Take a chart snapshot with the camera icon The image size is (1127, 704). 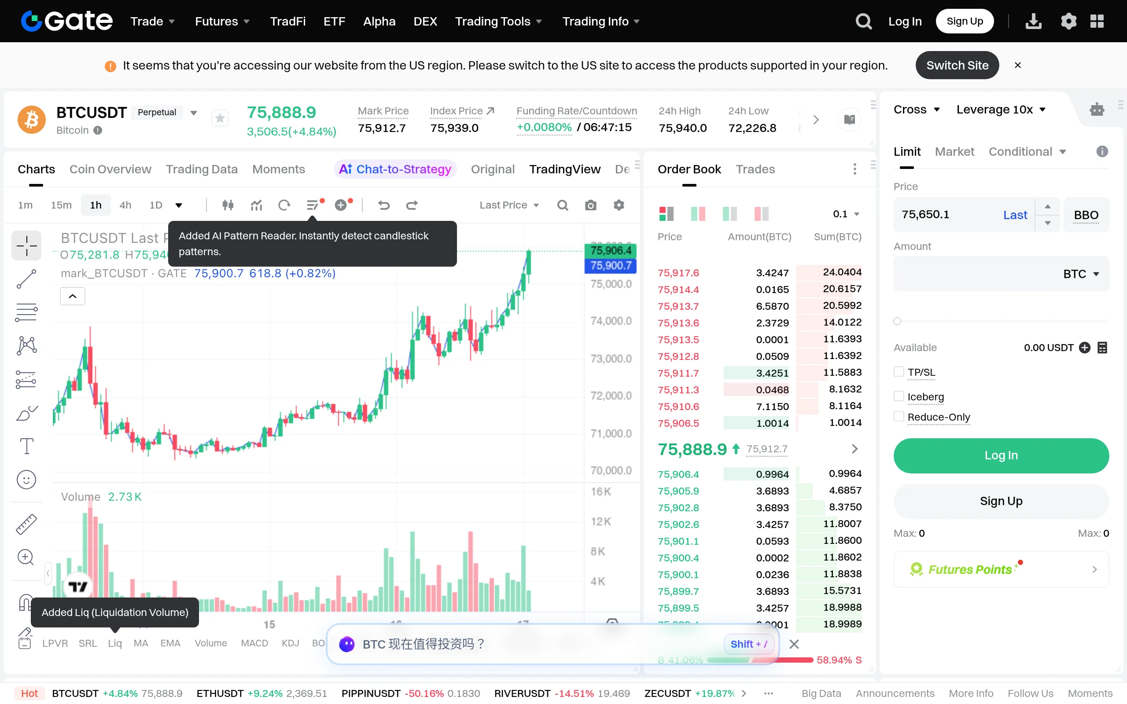(x=590, y=205)
